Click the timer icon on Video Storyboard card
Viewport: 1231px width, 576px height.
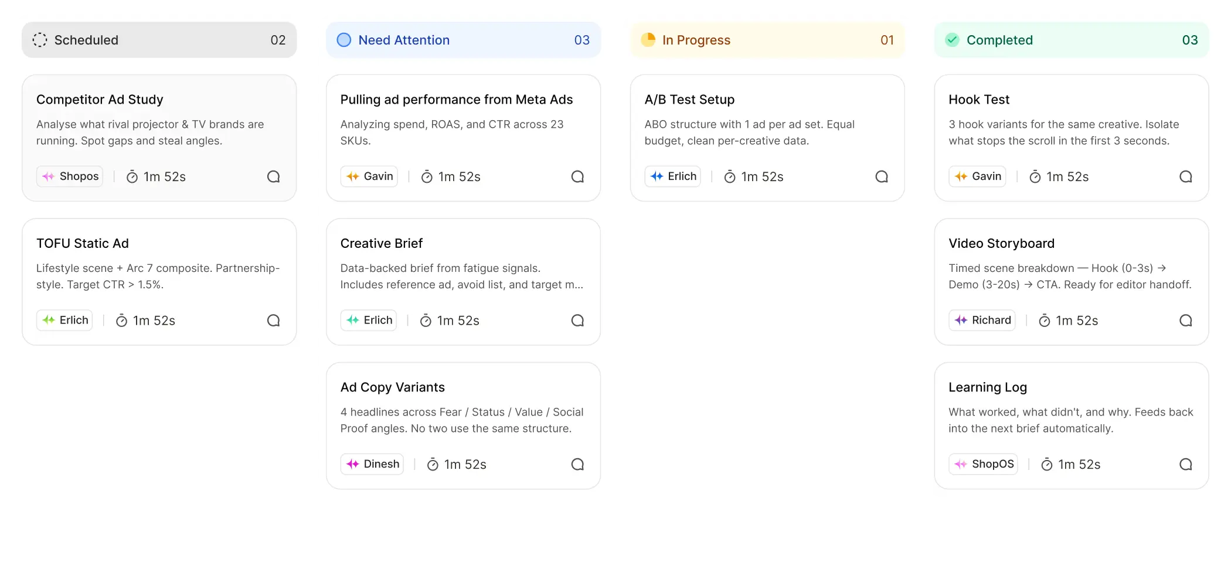click(1045, 321)
